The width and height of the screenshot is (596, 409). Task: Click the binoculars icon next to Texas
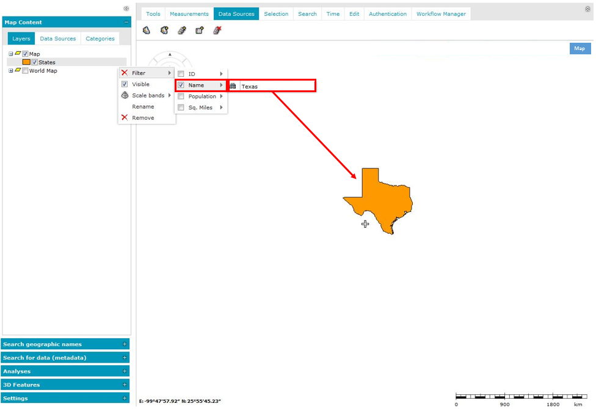(233, 86)
